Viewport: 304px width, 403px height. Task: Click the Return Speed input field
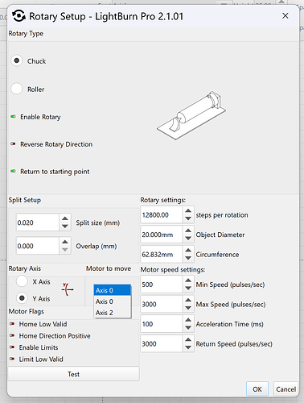(x=162, y=343)
